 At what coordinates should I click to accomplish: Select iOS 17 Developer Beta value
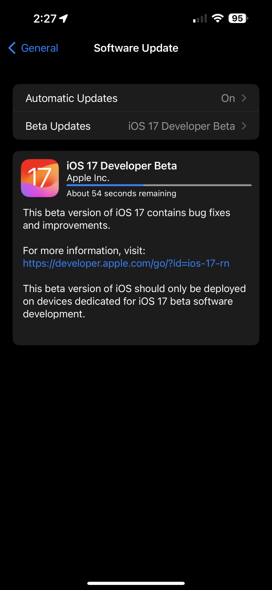tap(182, 126)
